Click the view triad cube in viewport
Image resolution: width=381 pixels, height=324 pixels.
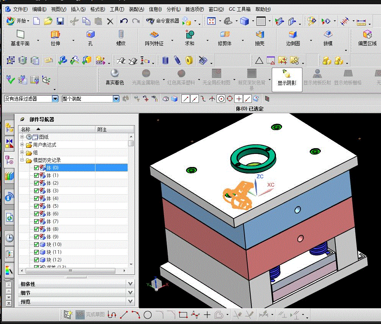(x=157, y=284)
